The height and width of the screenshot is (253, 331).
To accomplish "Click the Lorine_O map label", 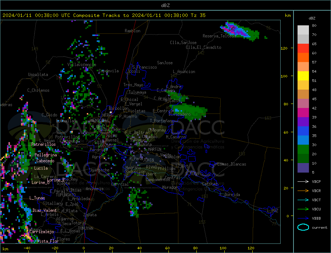I will 40,182.
